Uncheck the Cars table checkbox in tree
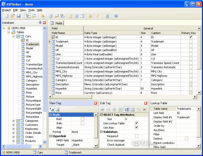Screen dimensions: 203x156 pyautogui.click(x=18, y=36)
